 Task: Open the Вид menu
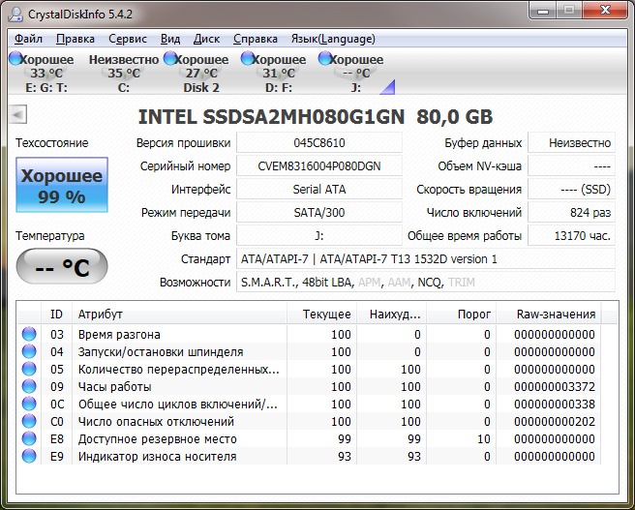point(170,39)
